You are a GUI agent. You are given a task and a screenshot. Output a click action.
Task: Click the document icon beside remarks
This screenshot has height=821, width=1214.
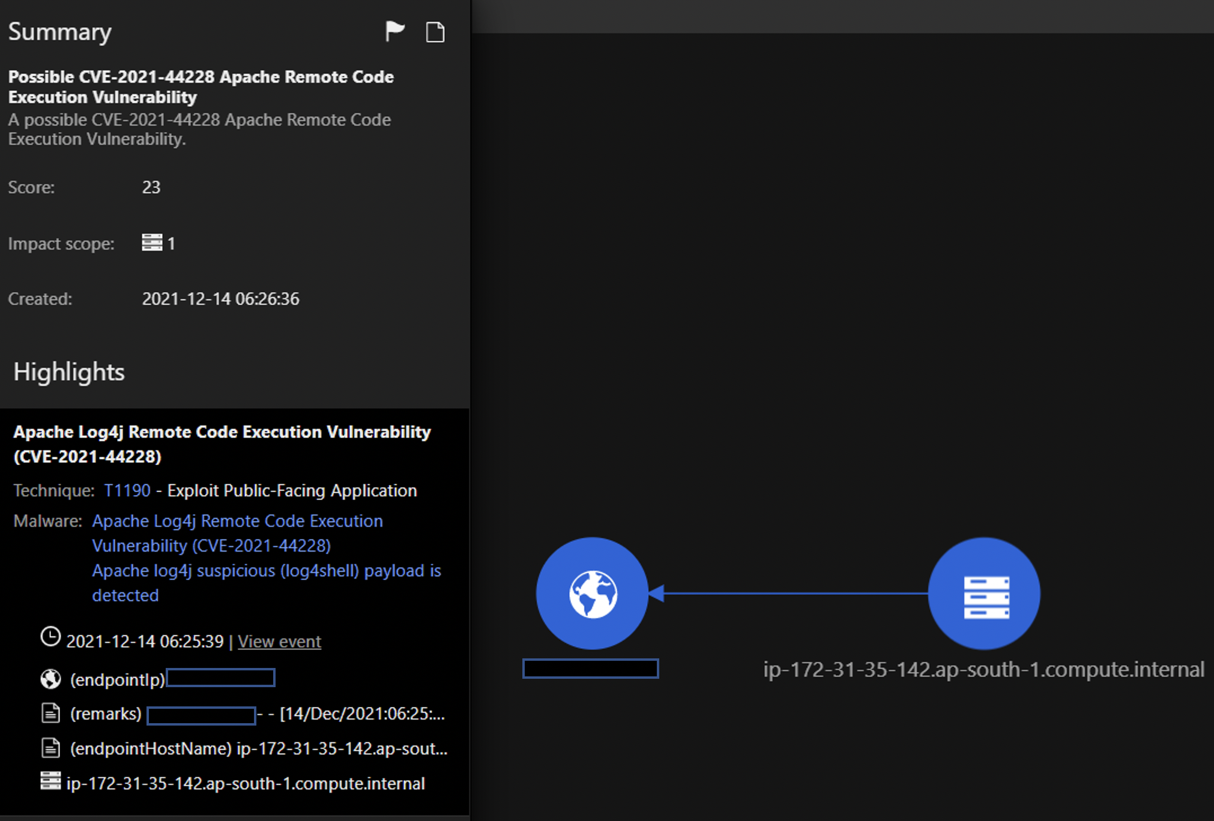[x=50, y=713]
